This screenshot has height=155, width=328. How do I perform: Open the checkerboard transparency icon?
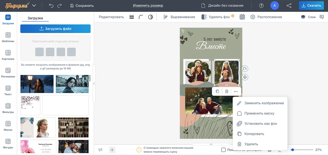[242, 17]
